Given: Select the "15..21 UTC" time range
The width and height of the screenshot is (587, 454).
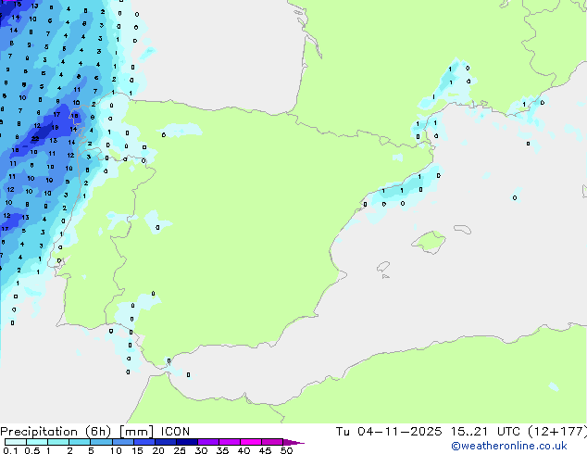Looking at the screenshot, I should [x=485, y=432].
